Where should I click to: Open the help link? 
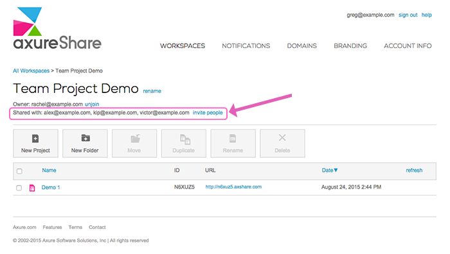coord(426,15)
